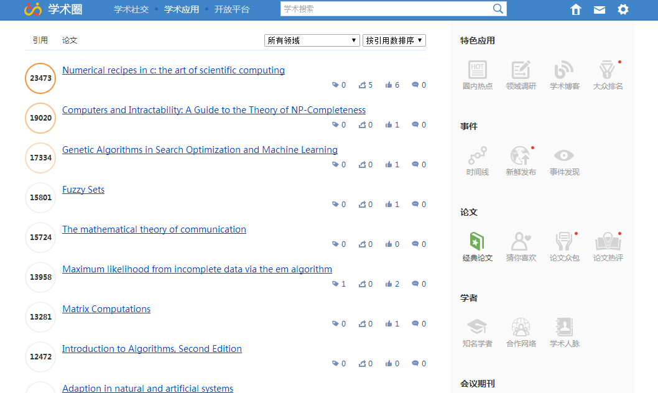
Task: Click the 学术圈 logo icon
Action: coord(33,9)
